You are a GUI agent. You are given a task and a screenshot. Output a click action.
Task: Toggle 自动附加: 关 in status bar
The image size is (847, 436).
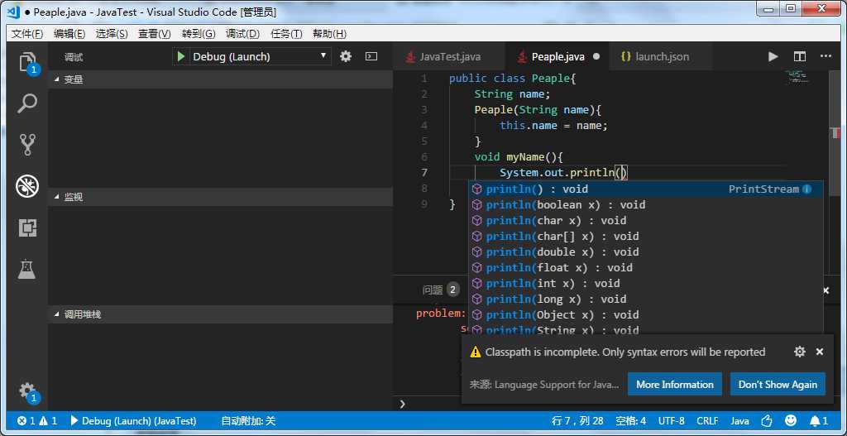(x=248, y=420)
